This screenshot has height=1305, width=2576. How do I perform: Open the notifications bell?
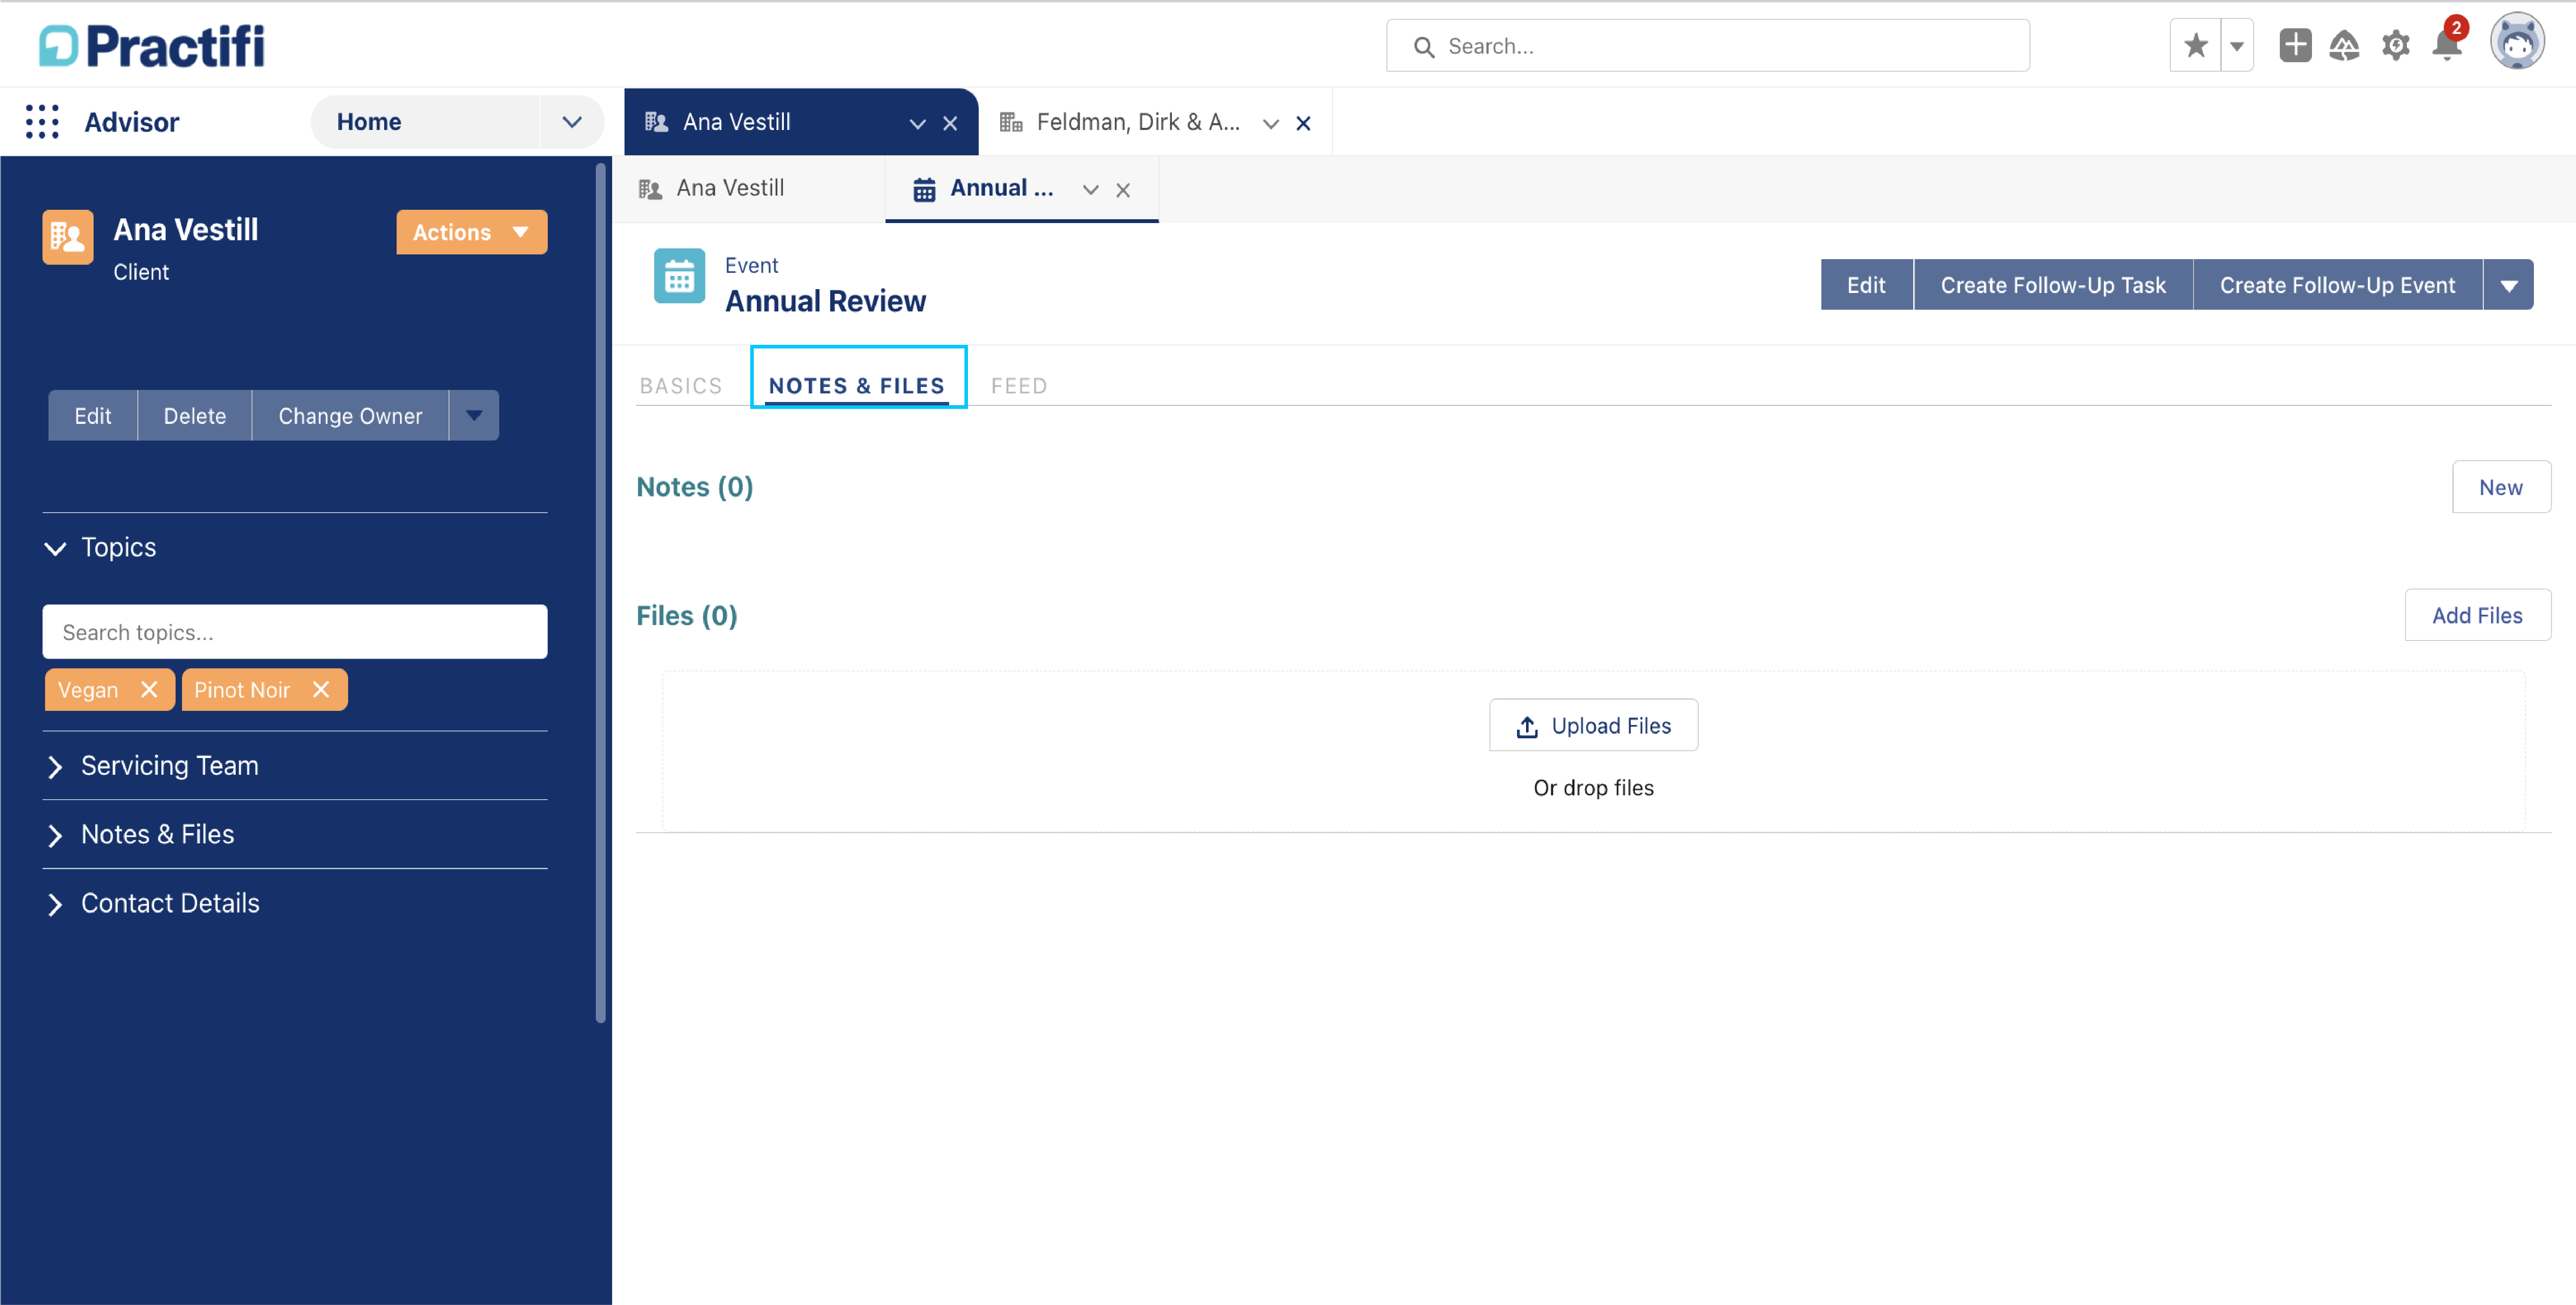pos(2447,45)
